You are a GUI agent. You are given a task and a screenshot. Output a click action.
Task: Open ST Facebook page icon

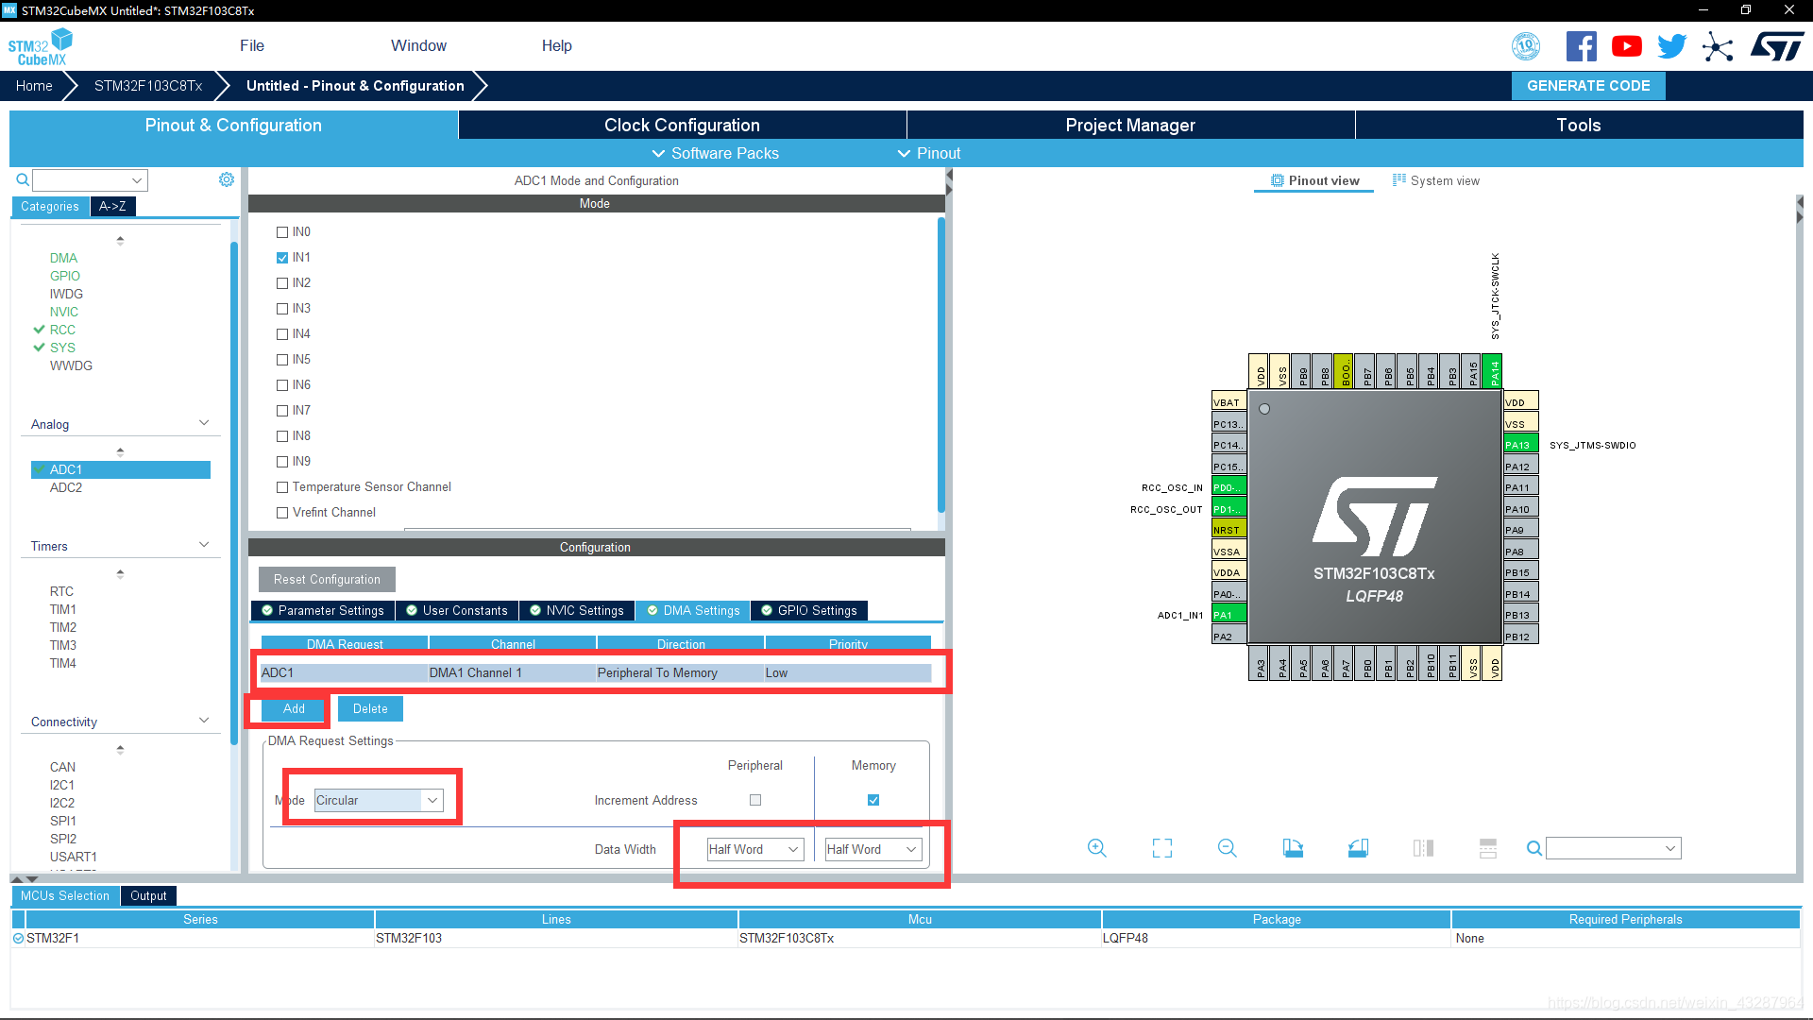point(1582,46)
